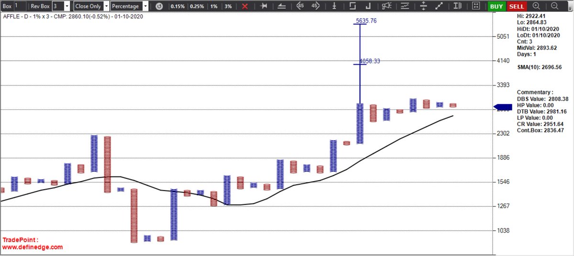Image resolution: width=574 pixels, height=256 pixels.
Task: Click the right 45 degree trendline icon
Action: pos(315,6)
